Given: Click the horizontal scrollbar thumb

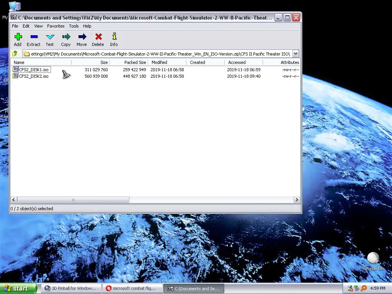Looking at the screenshot, I should pyautogui.click(x=73, y=199).
